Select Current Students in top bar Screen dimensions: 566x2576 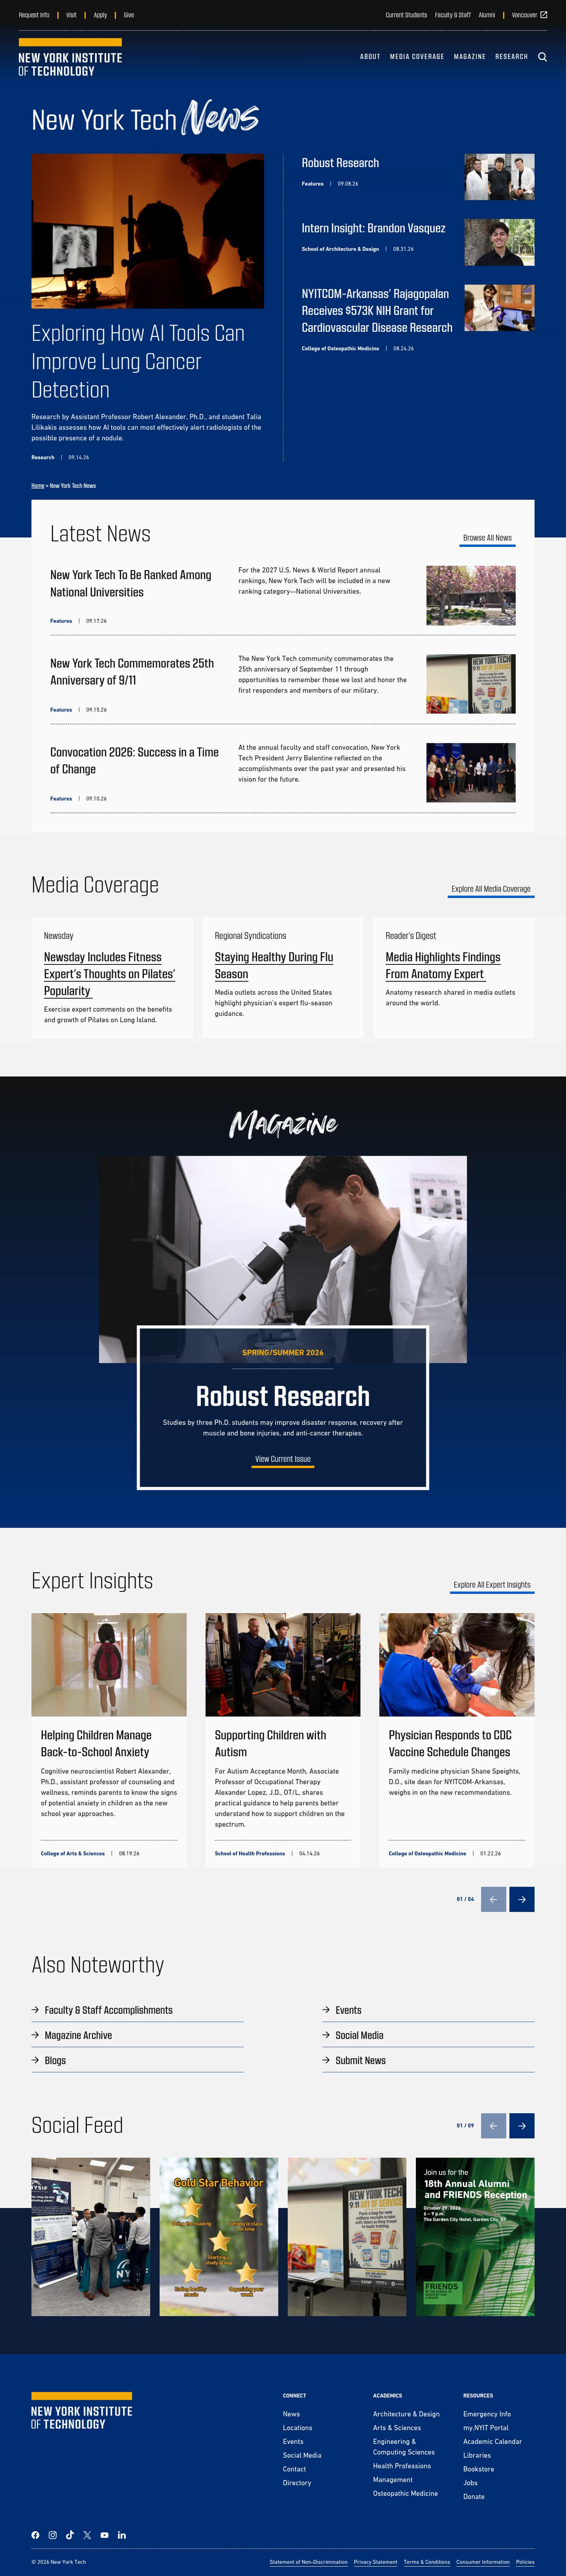(x=406, y=15)
